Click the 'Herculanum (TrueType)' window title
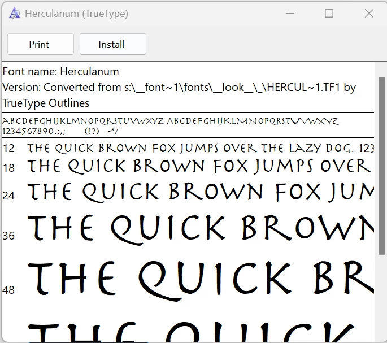387x343 pixels. pos(76,14)
